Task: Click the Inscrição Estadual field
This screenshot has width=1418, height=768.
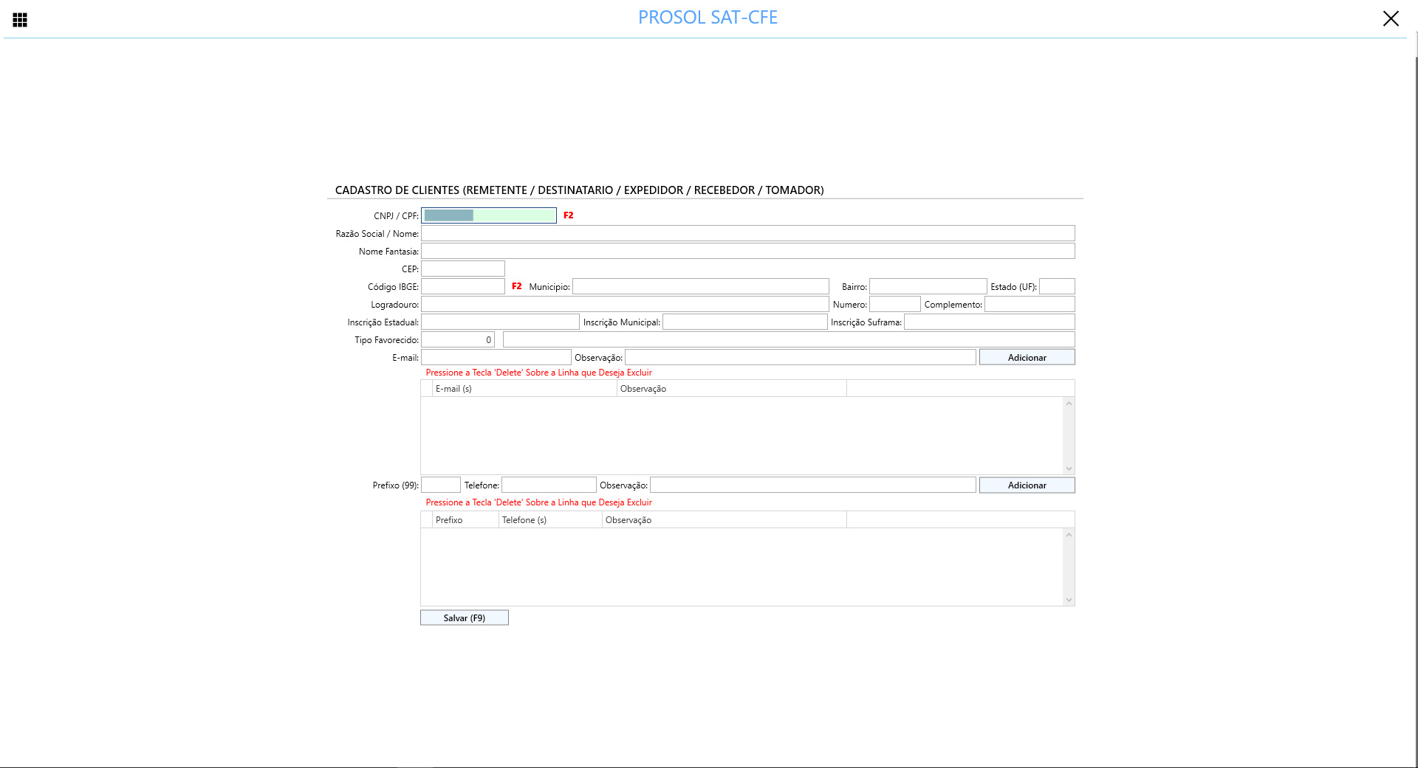Action: point(500,322)
